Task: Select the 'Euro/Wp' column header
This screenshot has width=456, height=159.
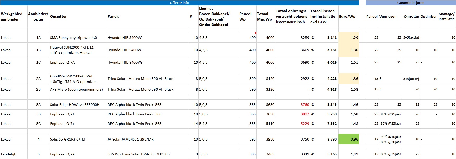Action: [x=348, y=16]
